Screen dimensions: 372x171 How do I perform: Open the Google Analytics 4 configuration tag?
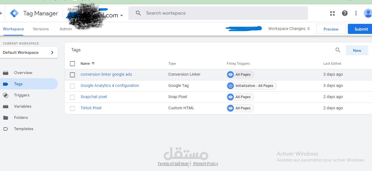tap(110, 85)
